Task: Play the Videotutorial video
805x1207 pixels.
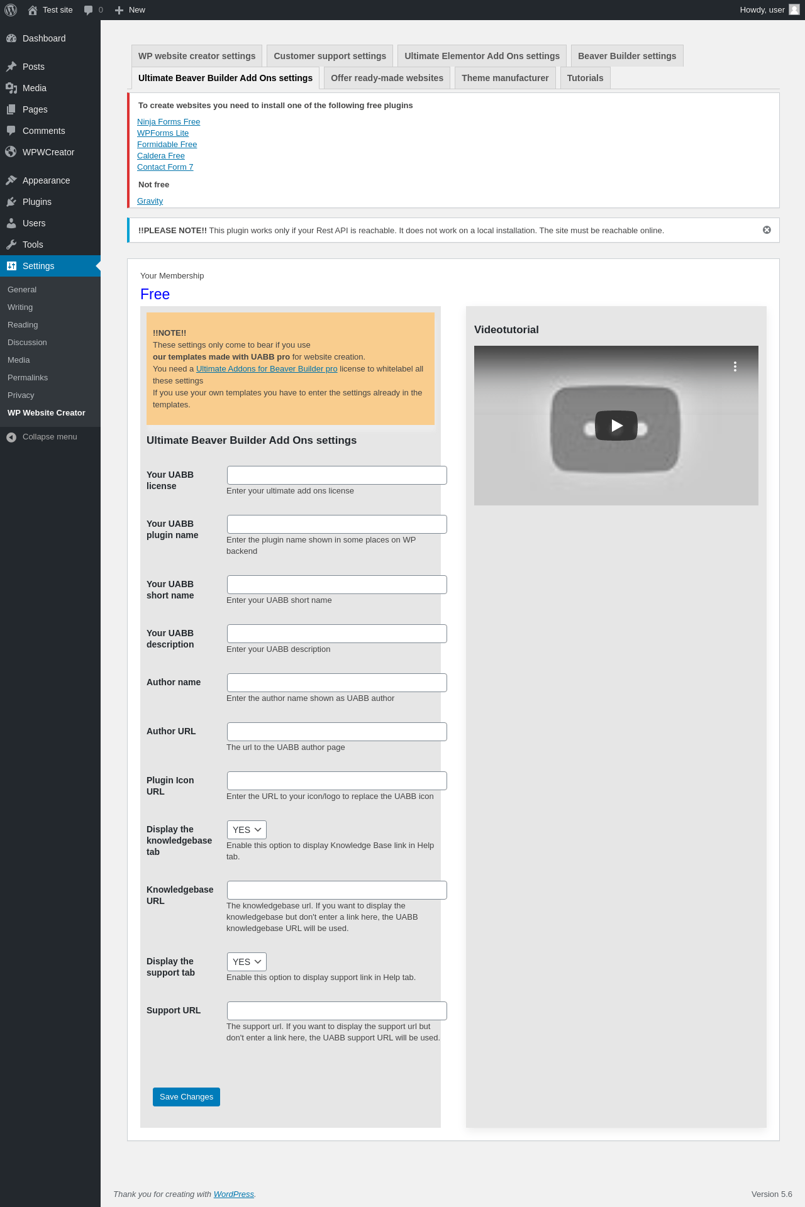Action: 616,426
